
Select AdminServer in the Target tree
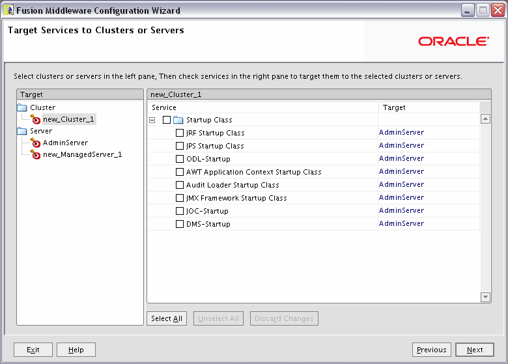pyautogui.click(x=65, y=143)
